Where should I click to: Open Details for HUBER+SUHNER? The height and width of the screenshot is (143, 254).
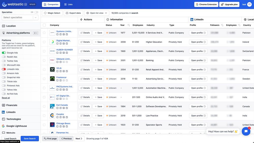[85, 51]
